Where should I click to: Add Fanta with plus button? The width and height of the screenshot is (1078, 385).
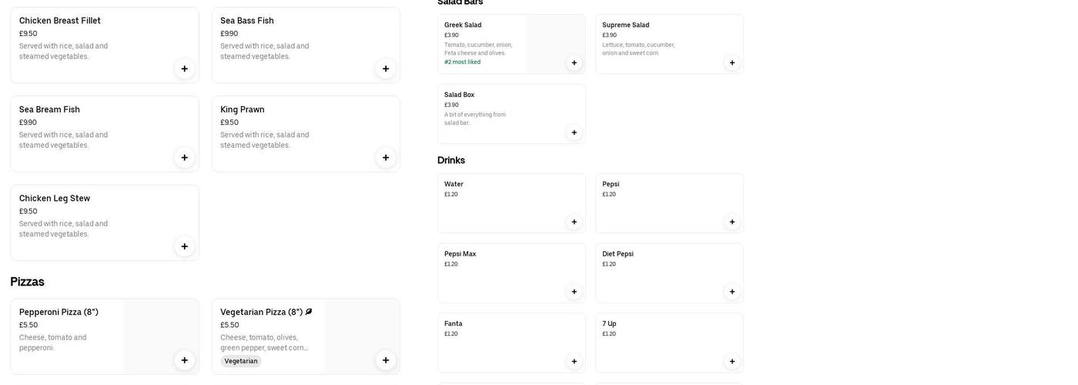pyautogui.click(x=574, y=362)
